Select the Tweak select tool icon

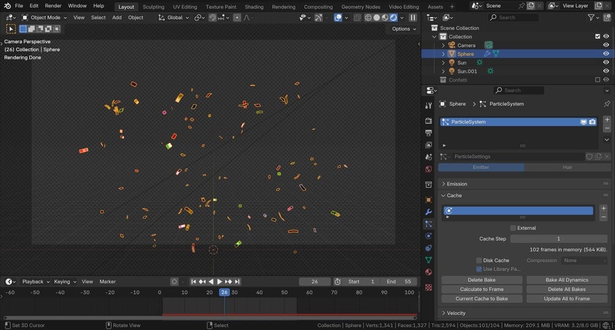pyautogui.click(x=11, y=29)
